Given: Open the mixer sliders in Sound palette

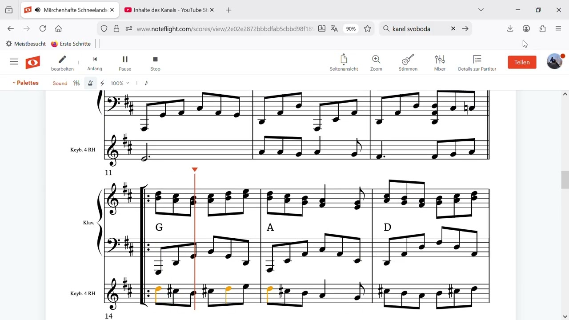Looking at the screenshot, I should 76,83.
